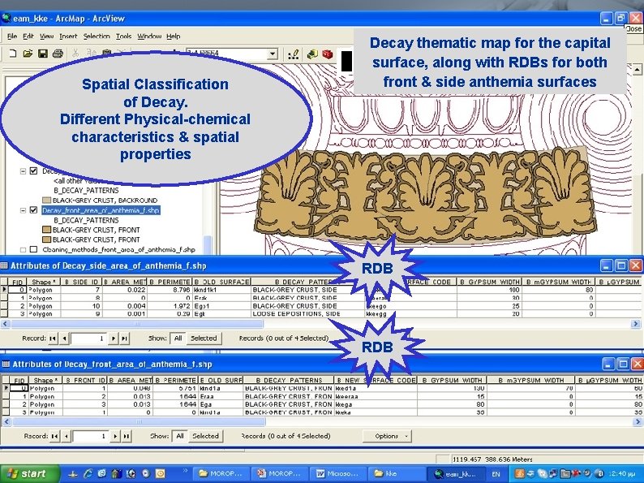
Task: Go to next record in side anthemia table
Action: tap(114, 339)
